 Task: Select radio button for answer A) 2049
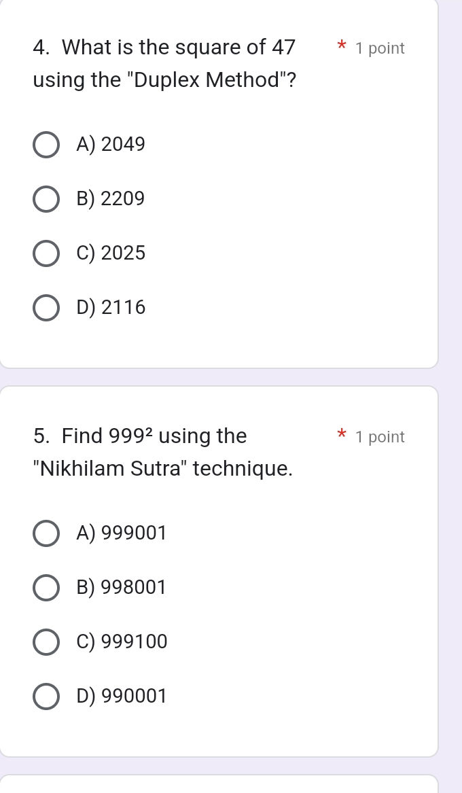[x=46, y=145]
